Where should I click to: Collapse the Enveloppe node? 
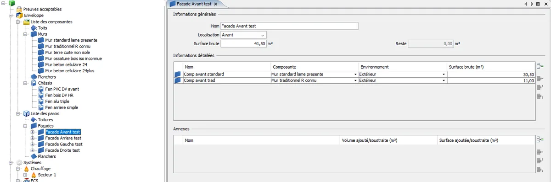[11, 16]
